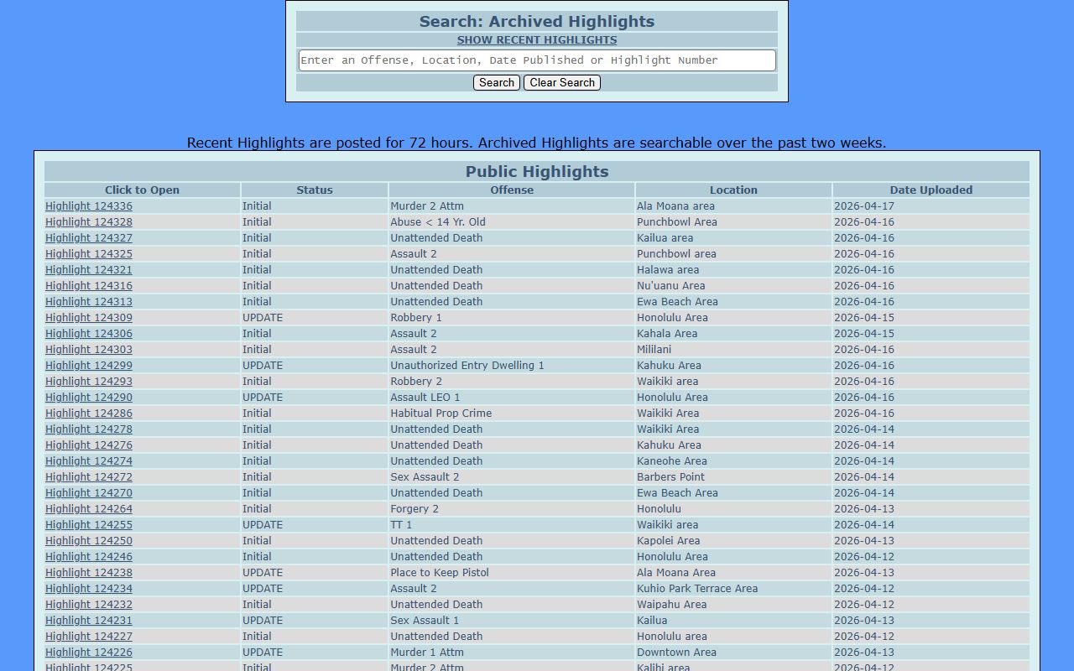Select the 'Murder 2 Attm' offense for Ala Moana area
The height and width of the screenshot is (671, 1074).
pos(512,206)
